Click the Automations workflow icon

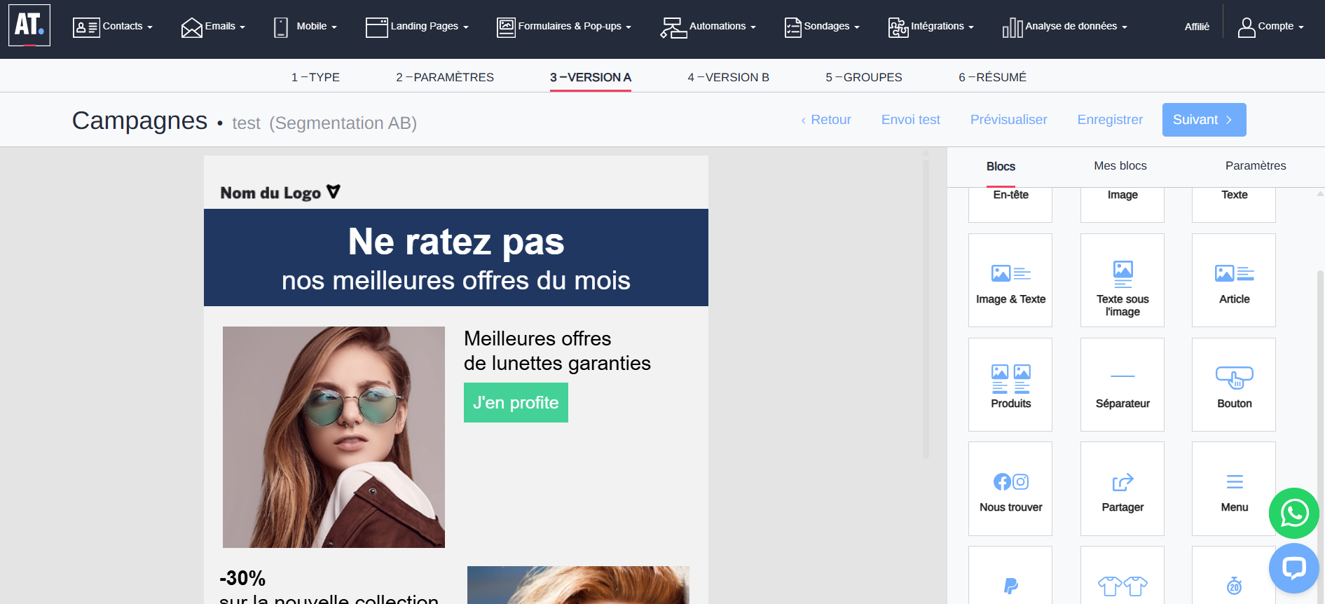tap(673, 27)
